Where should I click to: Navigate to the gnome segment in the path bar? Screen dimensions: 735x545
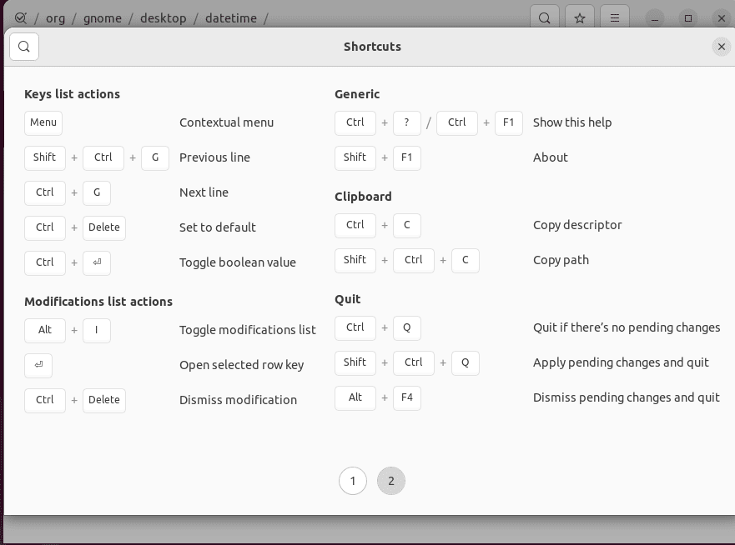point(103,17)
